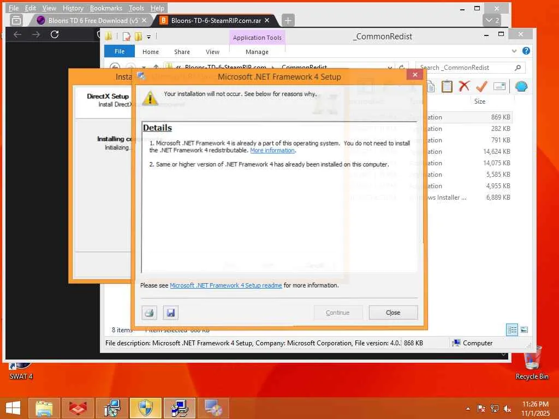Screen dimensions: 559x419
Task: Click the rename field icon in Explorer toolbar
Action: coord(499,86)
